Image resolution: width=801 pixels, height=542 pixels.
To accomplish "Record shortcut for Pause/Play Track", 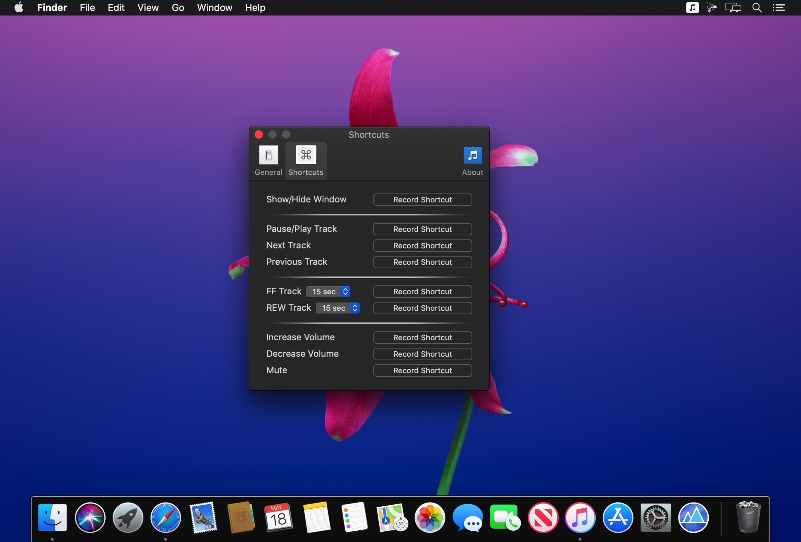I will point(422,229).
